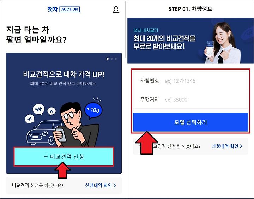Click the 첫차 AUCTION logo
This screenshot has width=254, height=199.
64,9
